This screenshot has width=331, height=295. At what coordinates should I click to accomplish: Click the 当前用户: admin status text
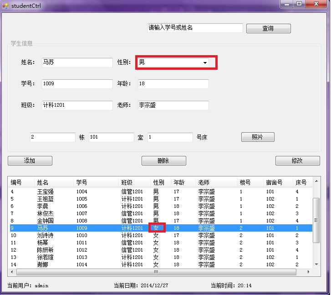pos(28,286)
